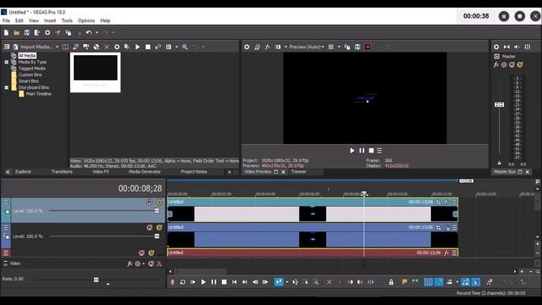Open the split-screen view dropdown arrow in preview

tap(339, 47)
